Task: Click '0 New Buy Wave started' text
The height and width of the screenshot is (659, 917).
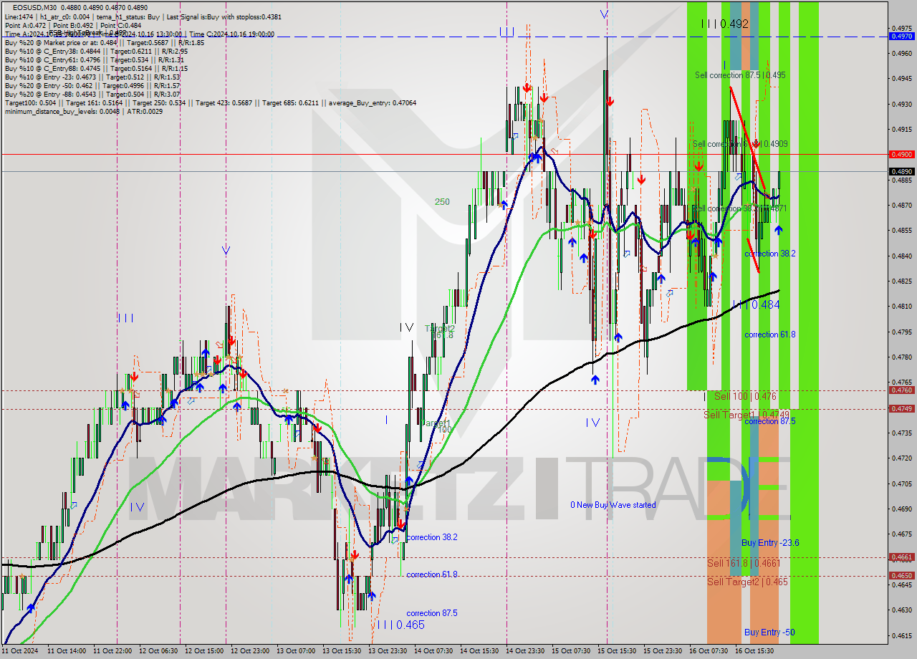Action: 613,505
